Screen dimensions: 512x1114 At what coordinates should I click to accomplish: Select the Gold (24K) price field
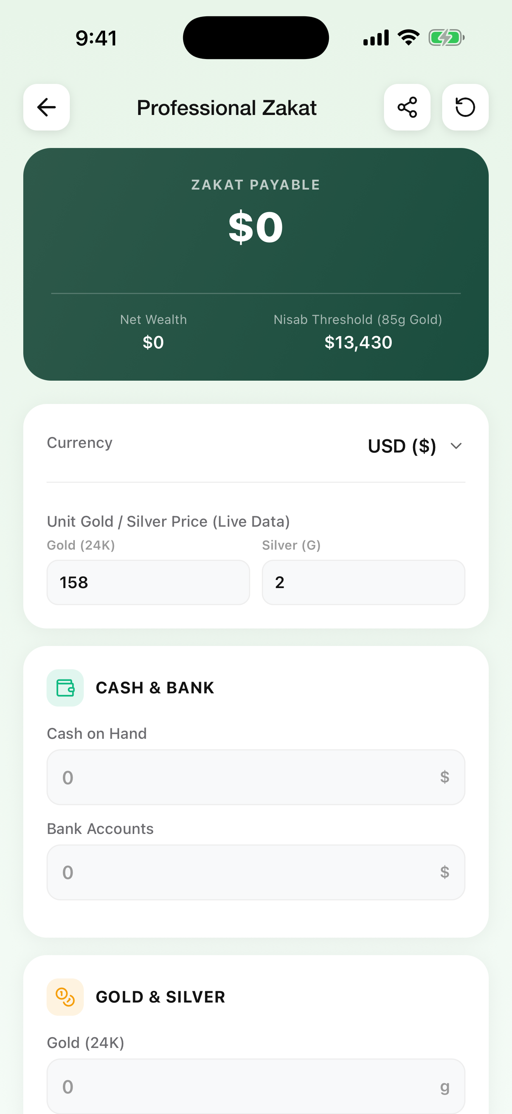point(148,582)
